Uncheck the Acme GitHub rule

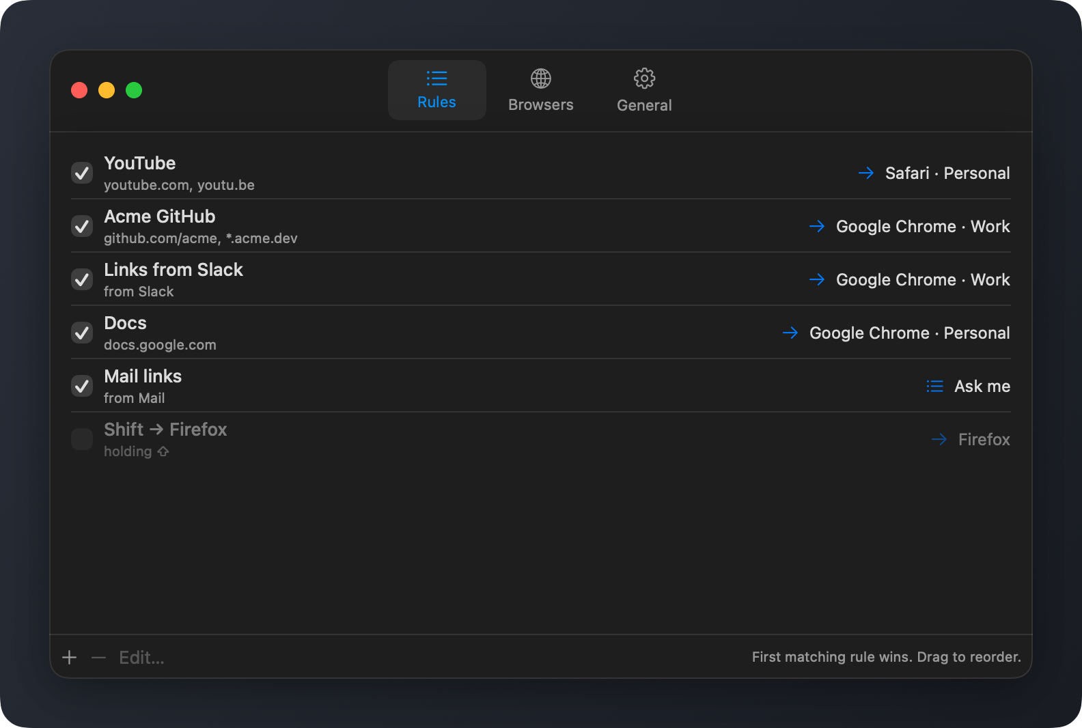click(x=82, y=226)
